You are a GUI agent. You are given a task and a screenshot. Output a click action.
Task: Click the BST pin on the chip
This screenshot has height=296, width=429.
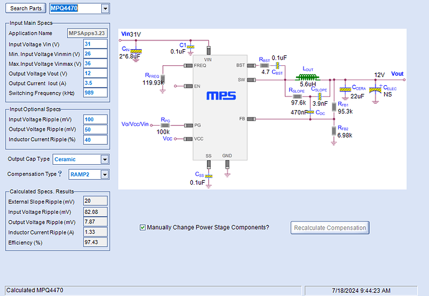[x=251, y=66]
